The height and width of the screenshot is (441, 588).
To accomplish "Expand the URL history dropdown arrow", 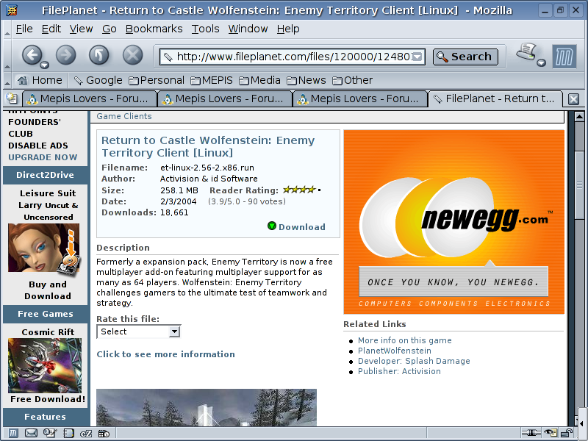I will tap(417, 57).
